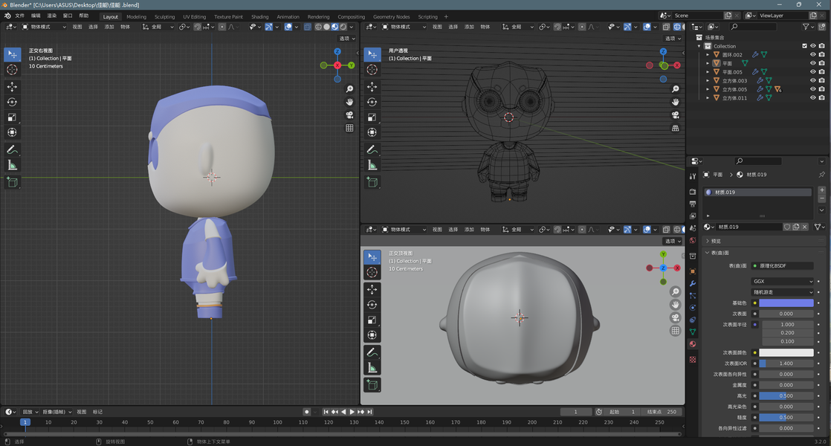This screenshot has width=831, height=446.
Task: Click the fake user shield for 材质.019
Action: (x=787, y=227)
